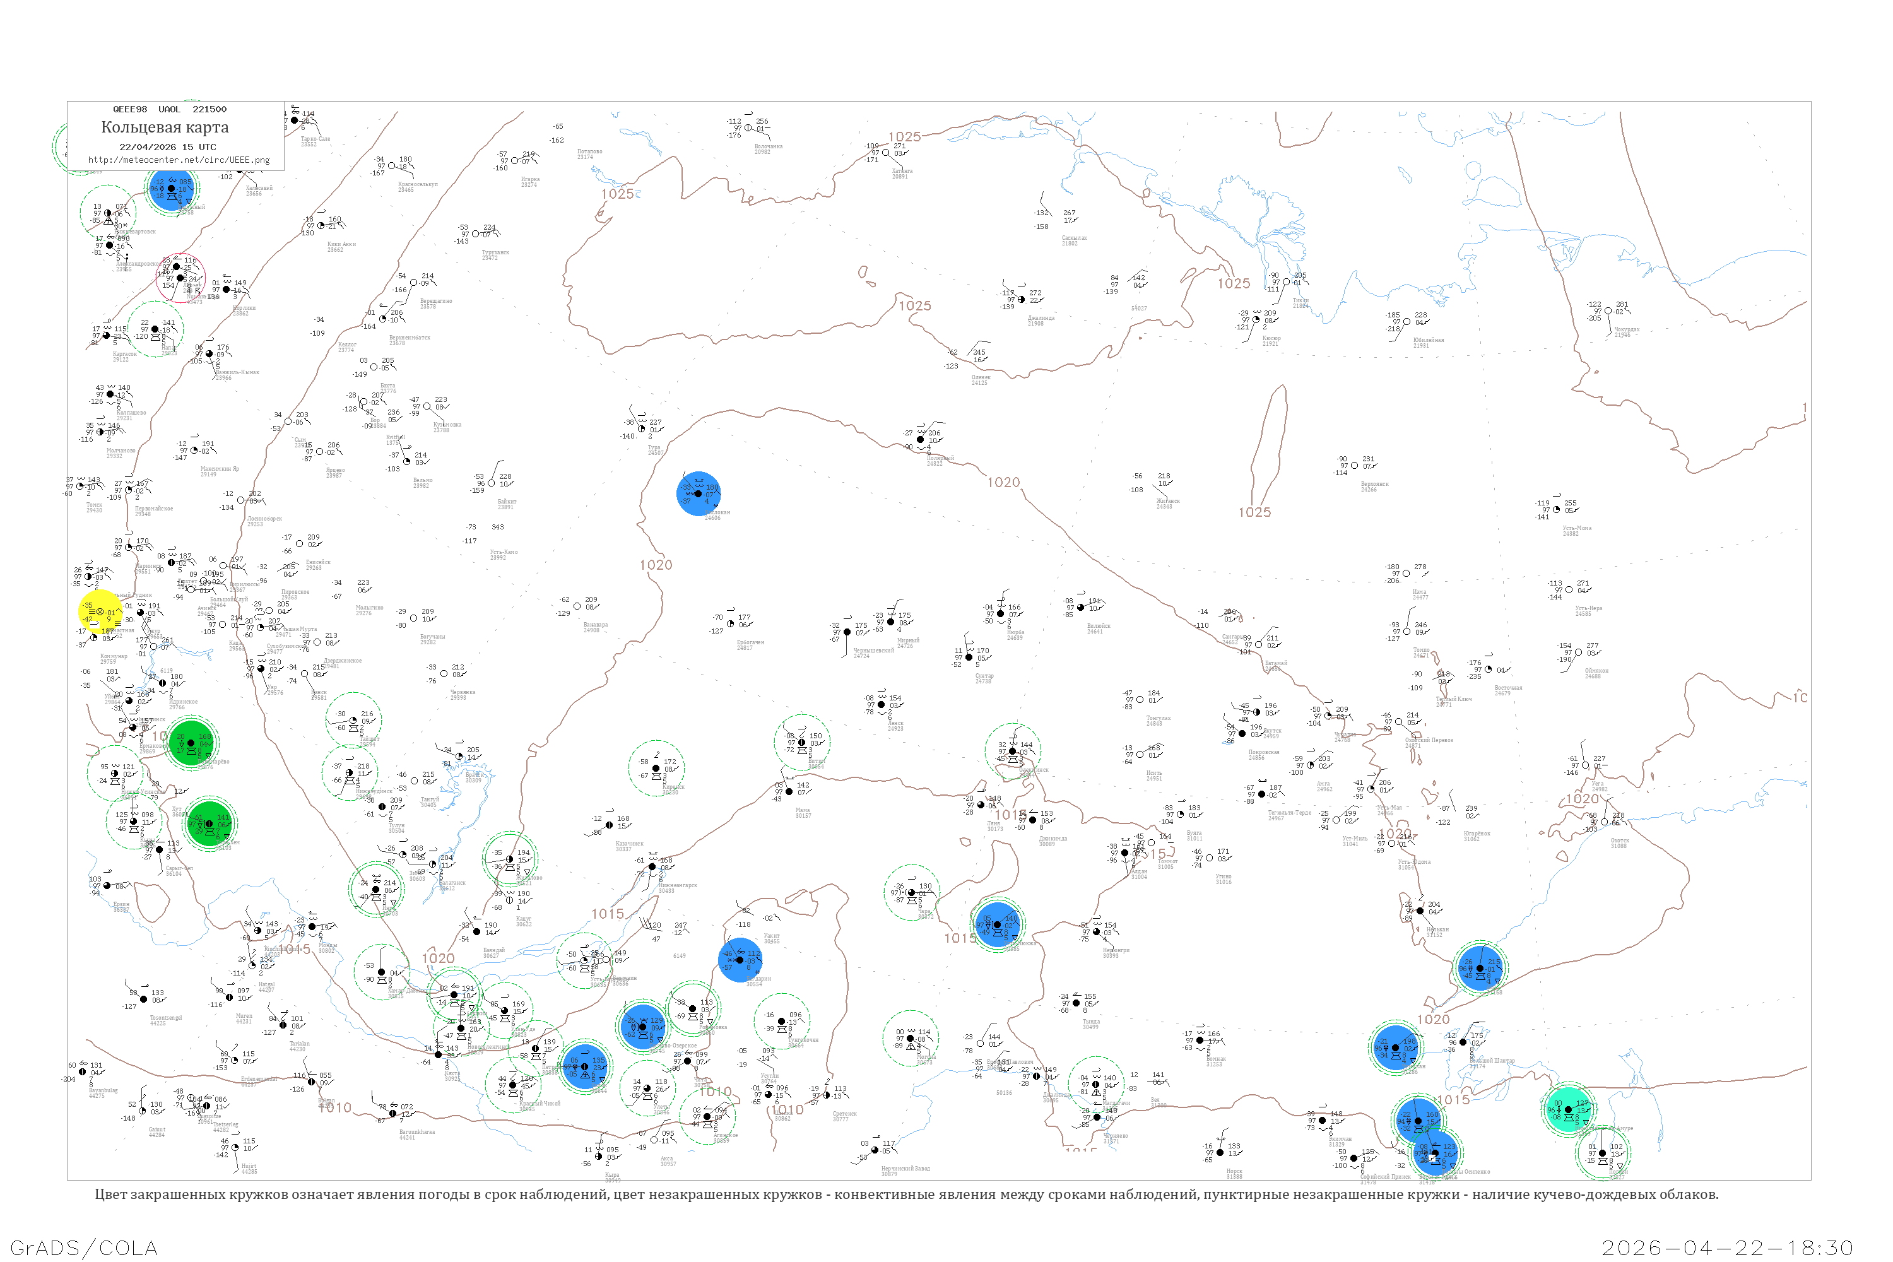Click the GrADS/COLA label
1893x1262 pixels.
(84, 1247)
